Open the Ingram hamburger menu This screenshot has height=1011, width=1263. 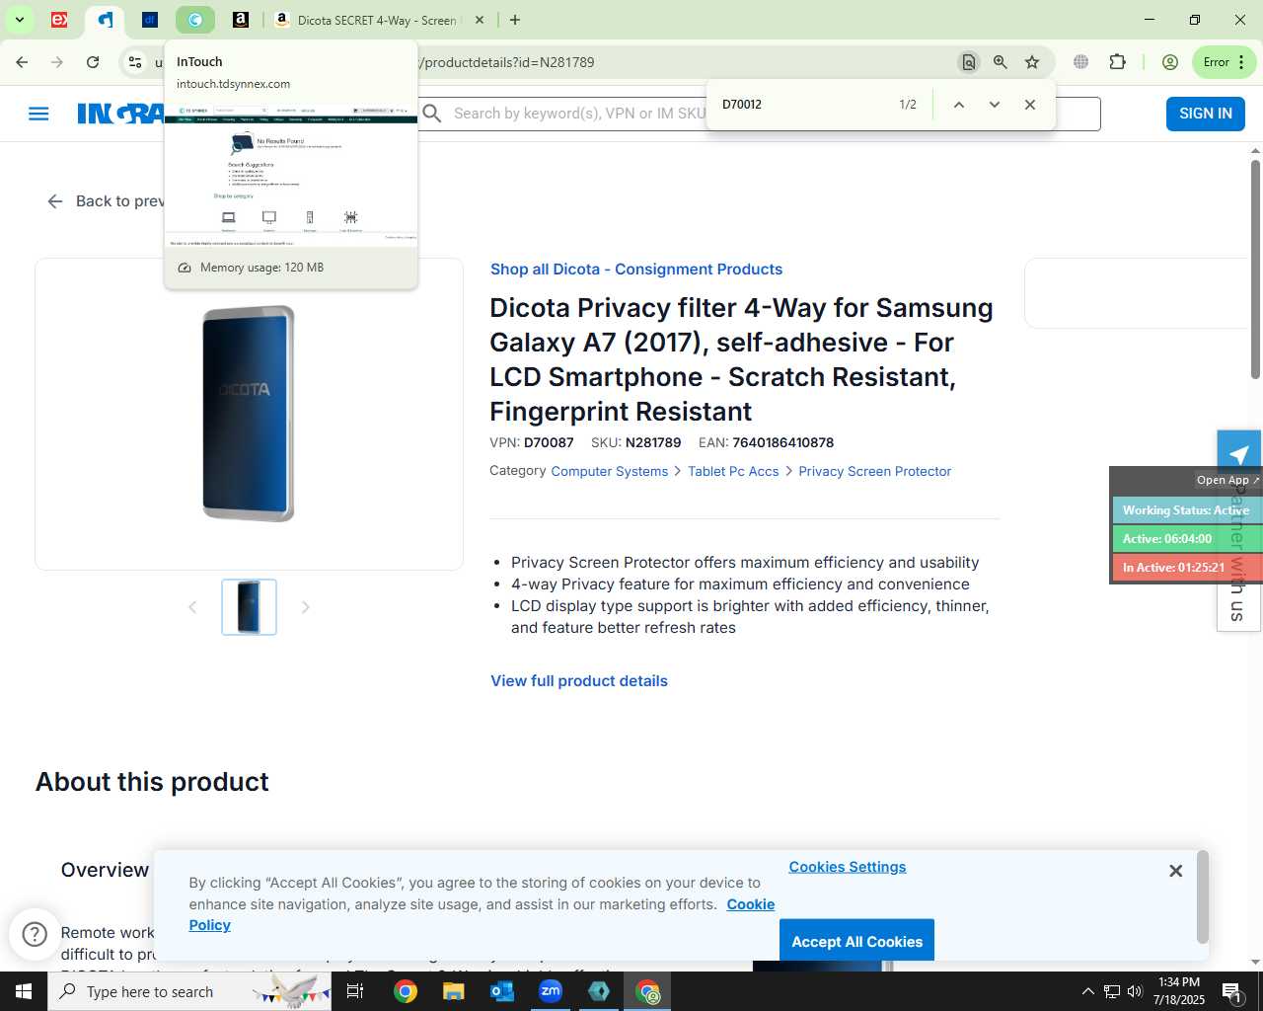[x=38, y=114]
